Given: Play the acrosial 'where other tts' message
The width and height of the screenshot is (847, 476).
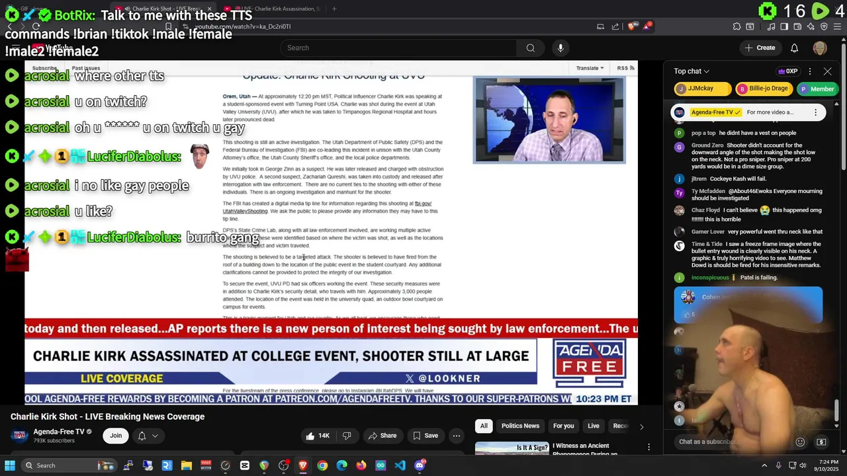Looking at the screenshot, I should [12, 75].
